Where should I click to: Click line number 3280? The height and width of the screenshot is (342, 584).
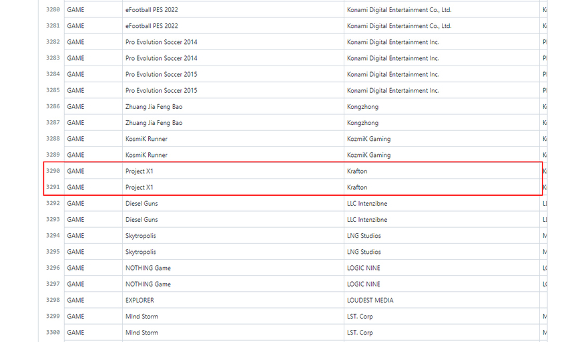(x=53, y=10)
